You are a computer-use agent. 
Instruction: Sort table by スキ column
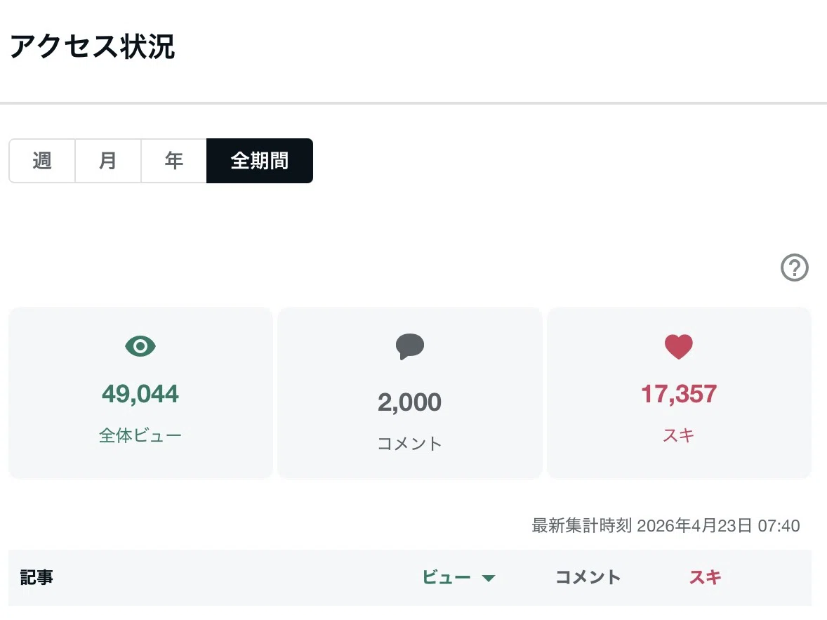tap(705, 577)
